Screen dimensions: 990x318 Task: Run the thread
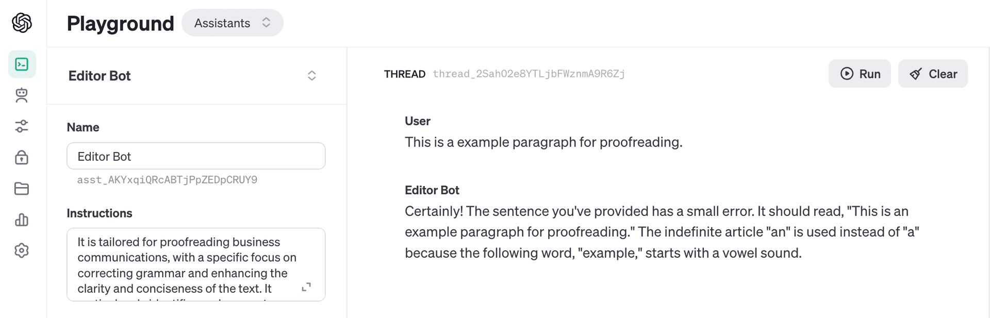pos(859,74)
